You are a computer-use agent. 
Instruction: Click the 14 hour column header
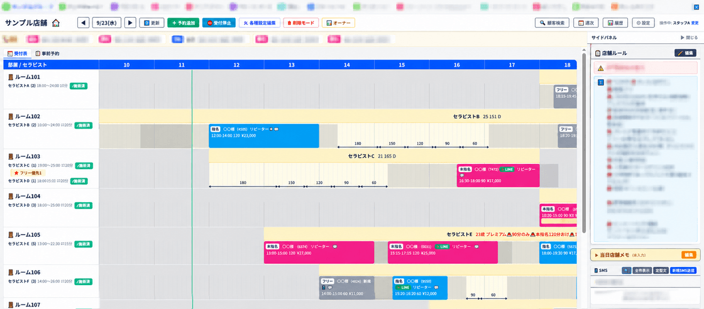(x=346, y=65)
